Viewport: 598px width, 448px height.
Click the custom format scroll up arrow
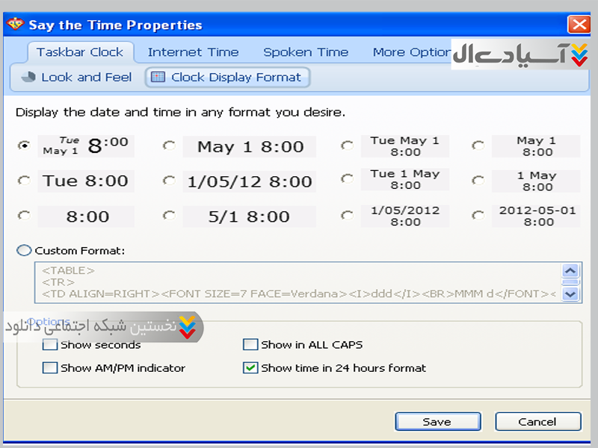click(x=571, y=270)
